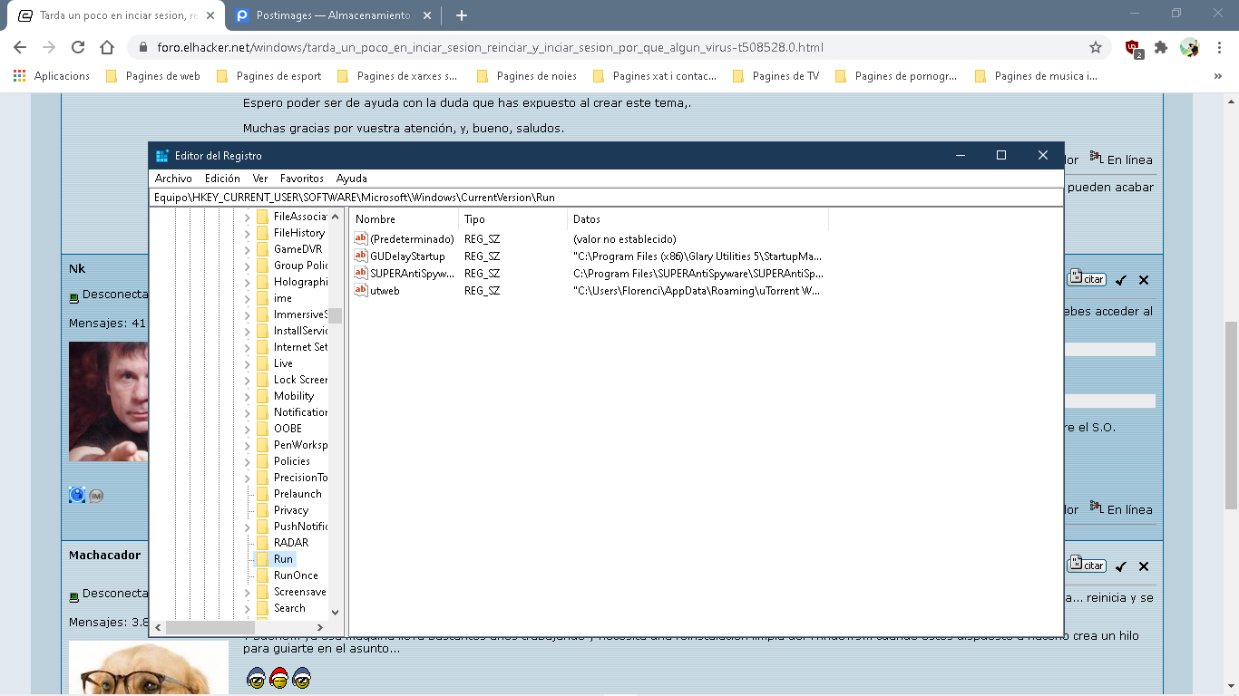The height and width of the screenshot is (696, 1239).
Task: Open the Ayuda menu in Registry Editor
Action: coord(352,179)
